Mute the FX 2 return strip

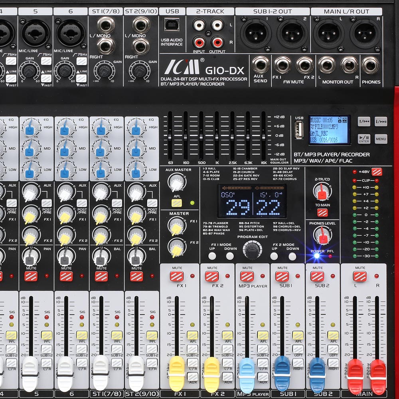(x=212, y=276)
